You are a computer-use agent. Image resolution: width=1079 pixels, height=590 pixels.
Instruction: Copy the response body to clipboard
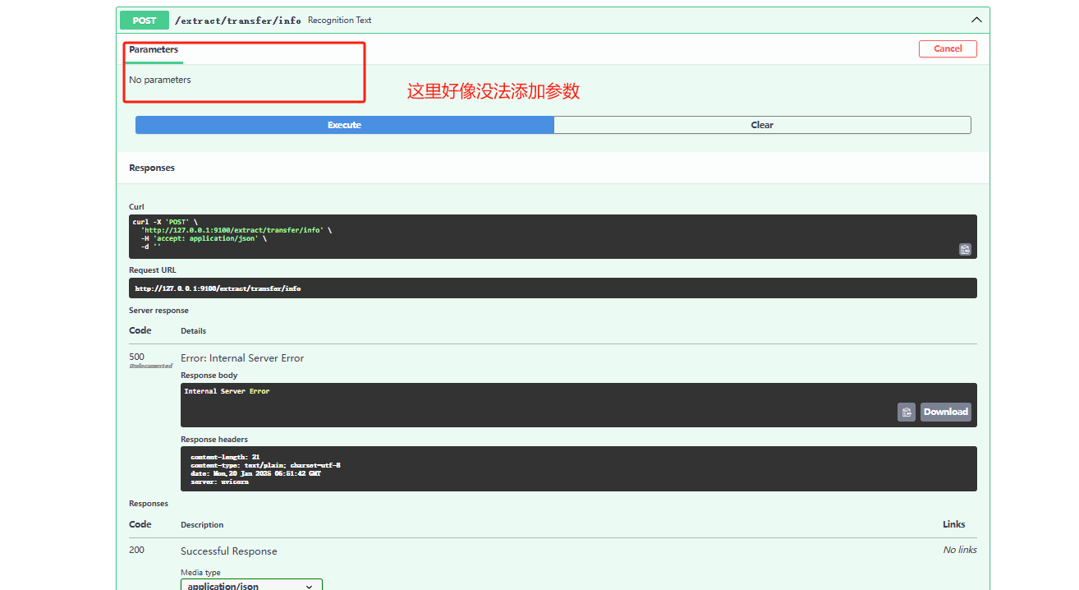click(906, 412)
